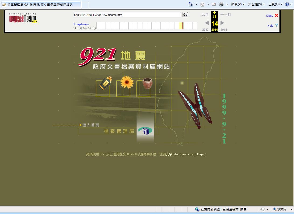The width and height of the screenshot is (294, 214).
Task: Click the status bar security tool icon
Action: coord(262,209)
